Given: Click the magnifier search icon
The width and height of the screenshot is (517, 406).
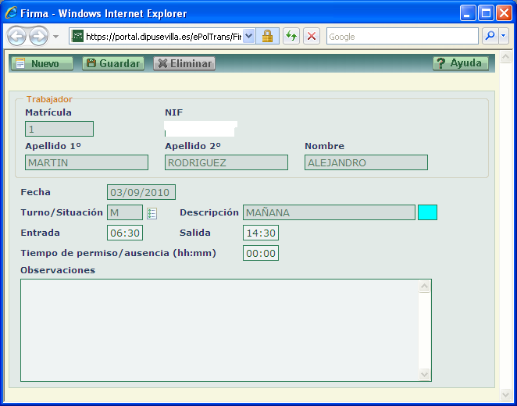Looking at the screenshot, I should pyautogui.click(x=490, y=36).
